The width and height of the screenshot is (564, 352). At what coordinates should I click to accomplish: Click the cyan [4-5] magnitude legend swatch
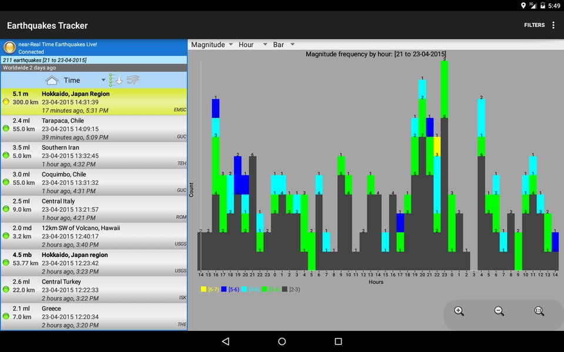click(x=244, y=289)
